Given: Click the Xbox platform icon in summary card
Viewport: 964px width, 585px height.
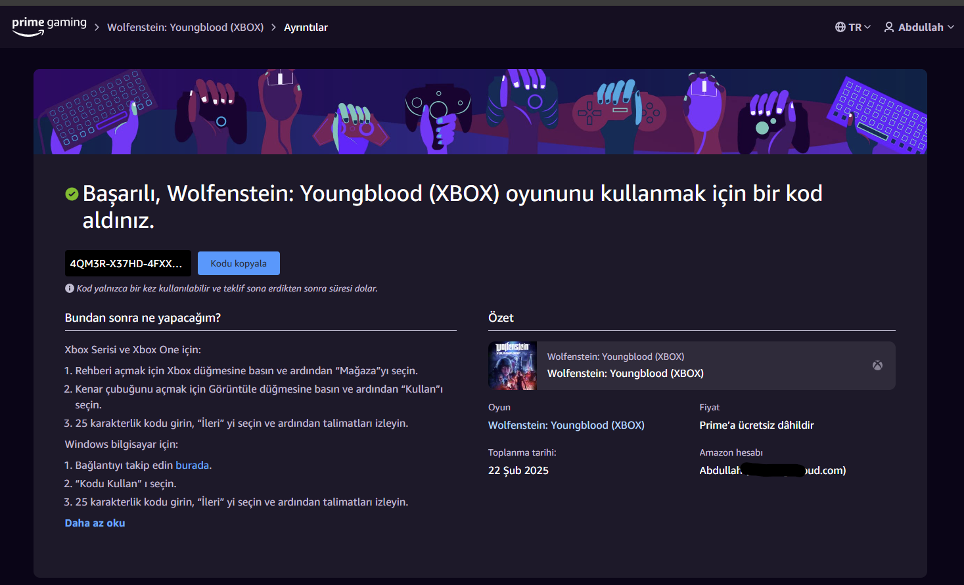Looking at the screenshot, I should [x=877, y=366].
